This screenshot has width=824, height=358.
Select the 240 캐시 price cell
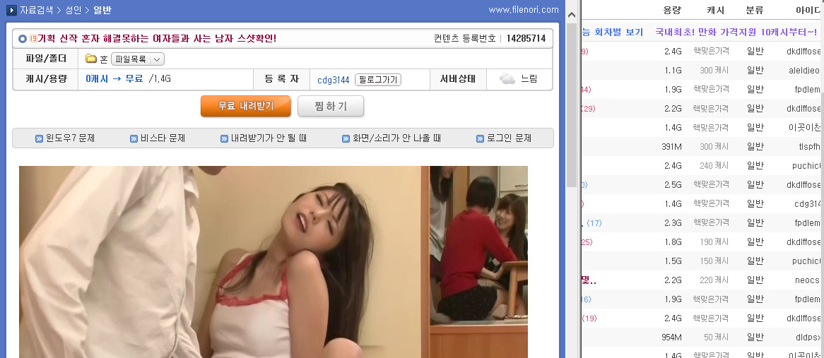[714, 165]
